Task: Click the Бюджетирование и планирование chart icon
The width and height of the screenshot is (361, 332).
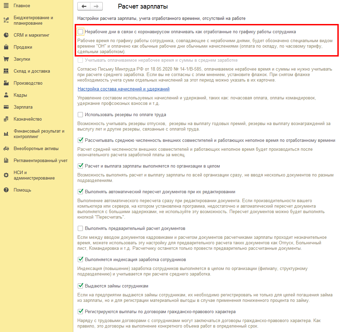Action: click(6, 20)
